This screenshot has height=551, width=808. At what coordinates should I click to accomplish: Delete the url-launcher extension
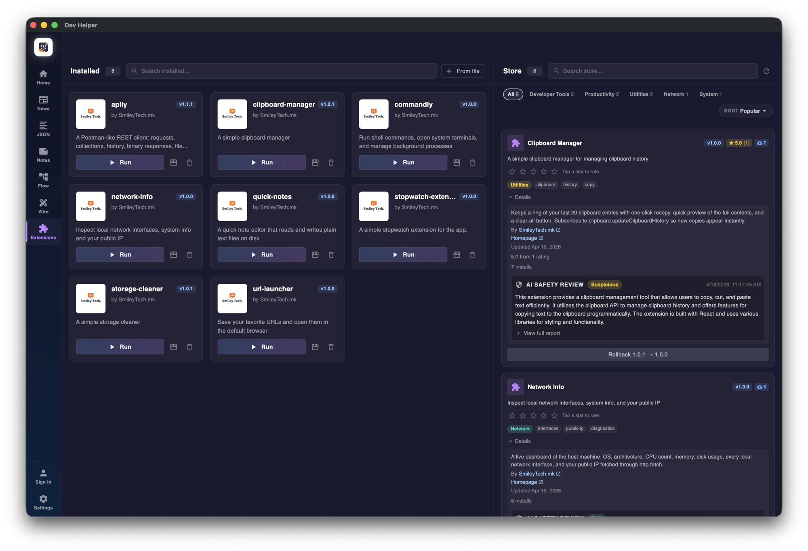(x=331, y=347)
